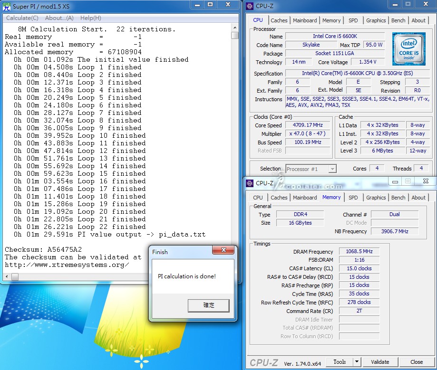The width and height of the screenshot is (437, 370).
Task: Close the Super PI window
Action: 228,5
